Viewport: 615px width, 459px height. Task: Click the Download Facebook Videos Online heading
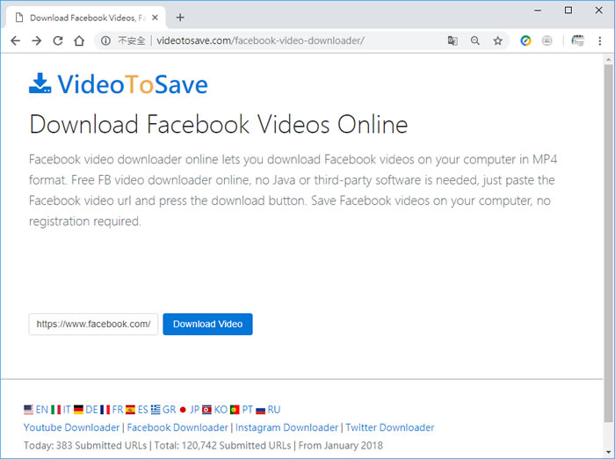point(219,124)
